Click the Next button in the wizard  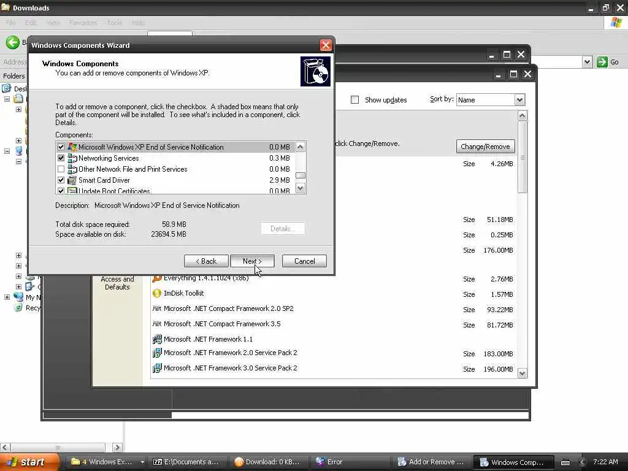click(x=252, y=261)
